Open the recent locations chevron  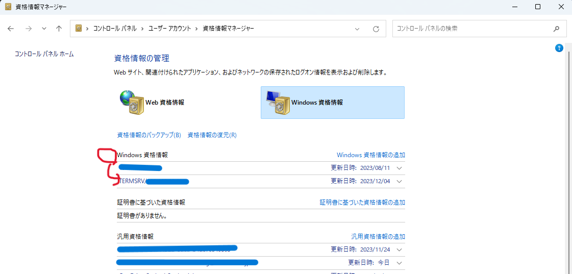coord(44,29)
